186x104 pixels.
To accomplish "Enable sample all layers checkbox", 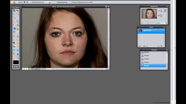I will tap(70, 2).
